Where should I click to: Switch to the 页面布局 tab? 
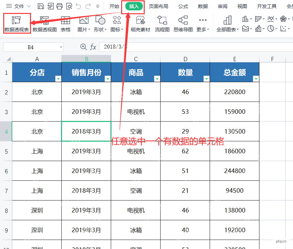coord(159,6)
